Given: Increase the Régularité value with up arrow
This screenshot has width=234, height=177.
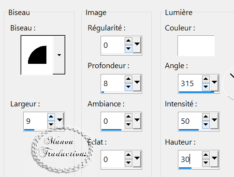Looking at the screenshot, I should [129, 41].
